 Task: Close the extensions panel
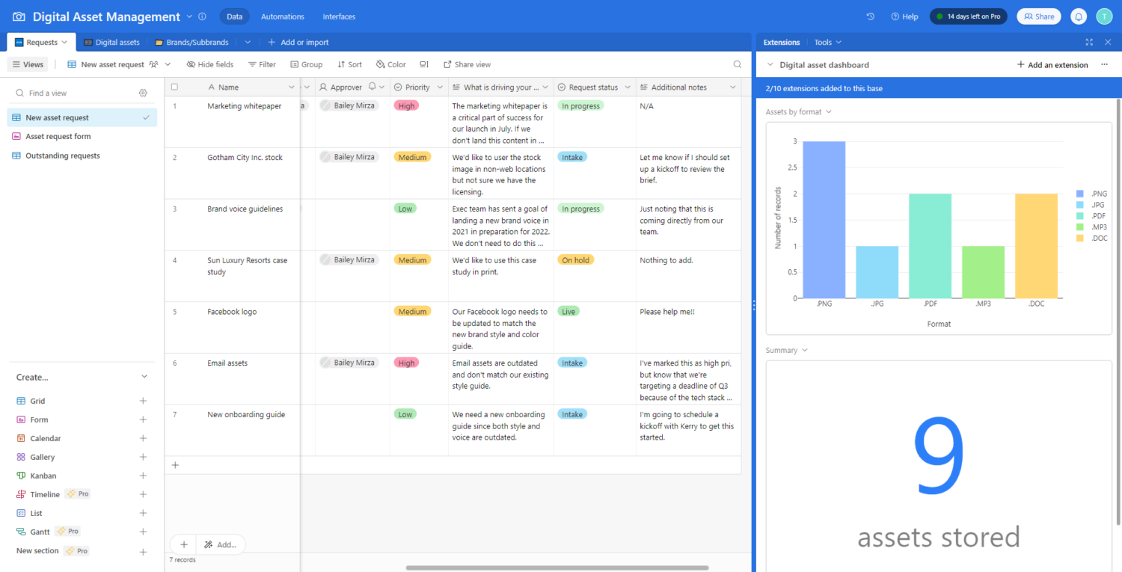pyautogui.click(x=1107, y=42)
